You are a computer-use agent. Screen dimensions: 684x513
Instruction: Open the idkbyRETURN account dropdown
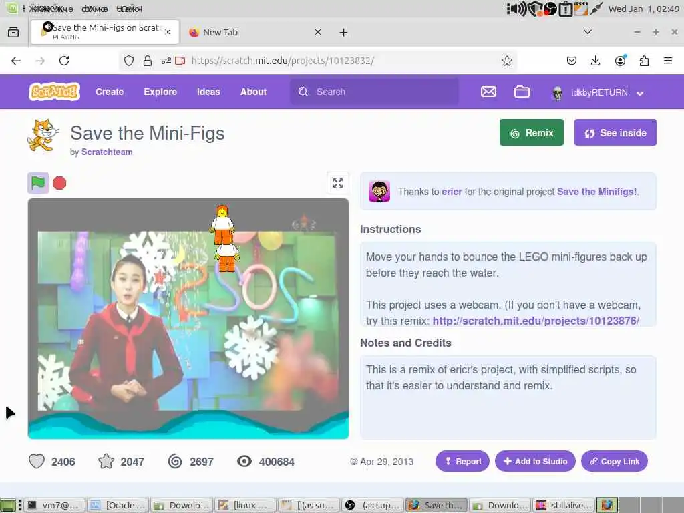pyautogui.click(x=598, y=92)
